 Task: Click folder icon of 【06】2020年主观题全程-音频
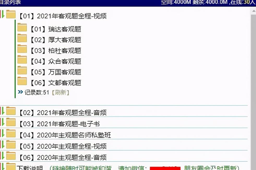11,156
